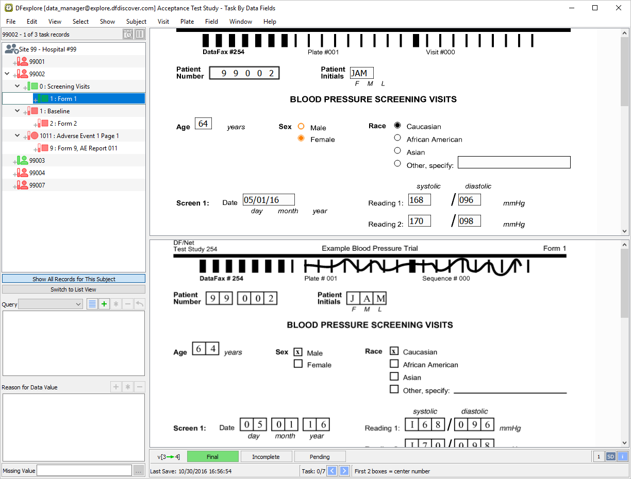The height and width of the screenshot is (479, 631).
Task: Click the SD status bar icon
Action: (x=610, y=456)
